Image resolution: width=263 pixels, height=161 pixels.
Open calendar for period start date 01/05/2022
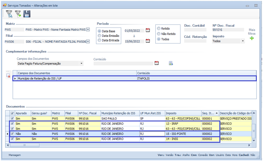tap(148, 30)
